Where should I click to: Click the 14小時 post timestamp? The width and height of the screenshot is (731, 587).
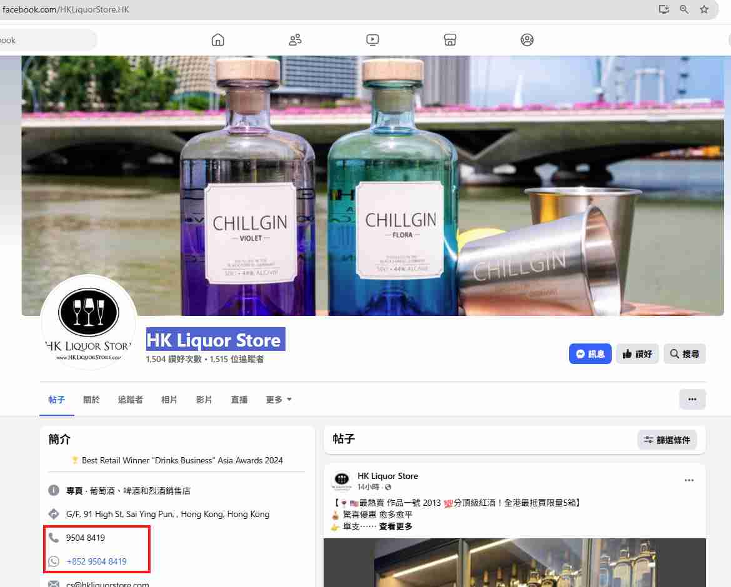368,487
